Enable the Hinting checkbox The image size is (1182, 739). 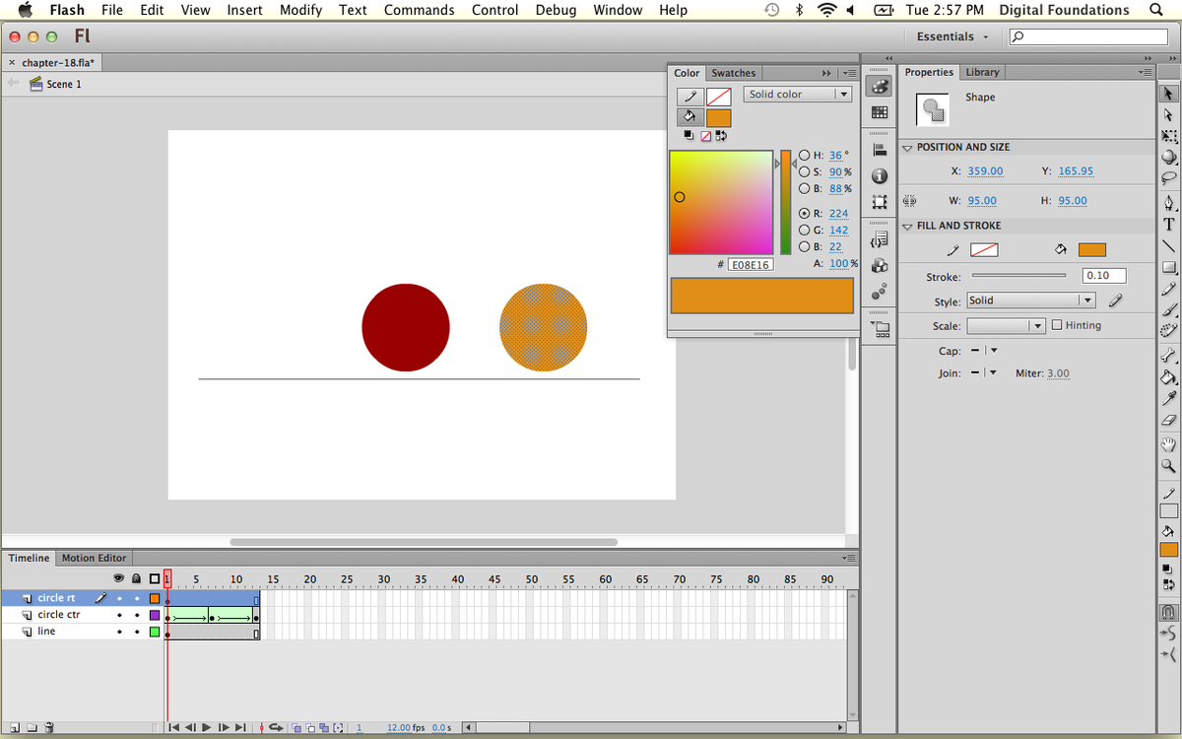click(x=1057, y=325)
